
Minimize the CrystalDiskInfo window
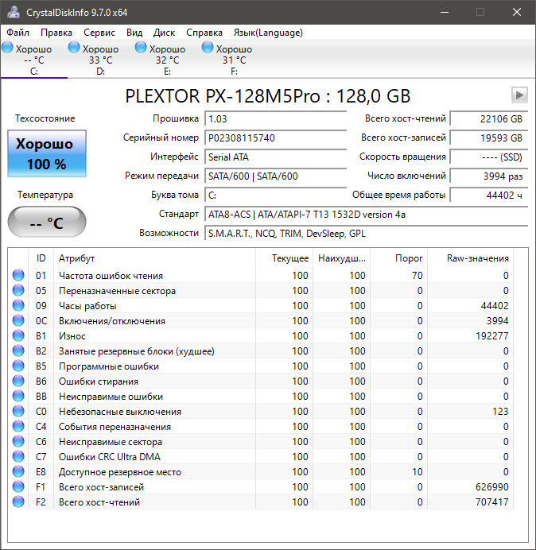445,12
